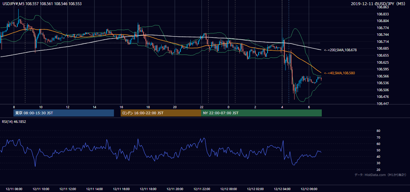Click the 12/12 00:00 time label
The image size is (410, 192).
coord(228,189)
